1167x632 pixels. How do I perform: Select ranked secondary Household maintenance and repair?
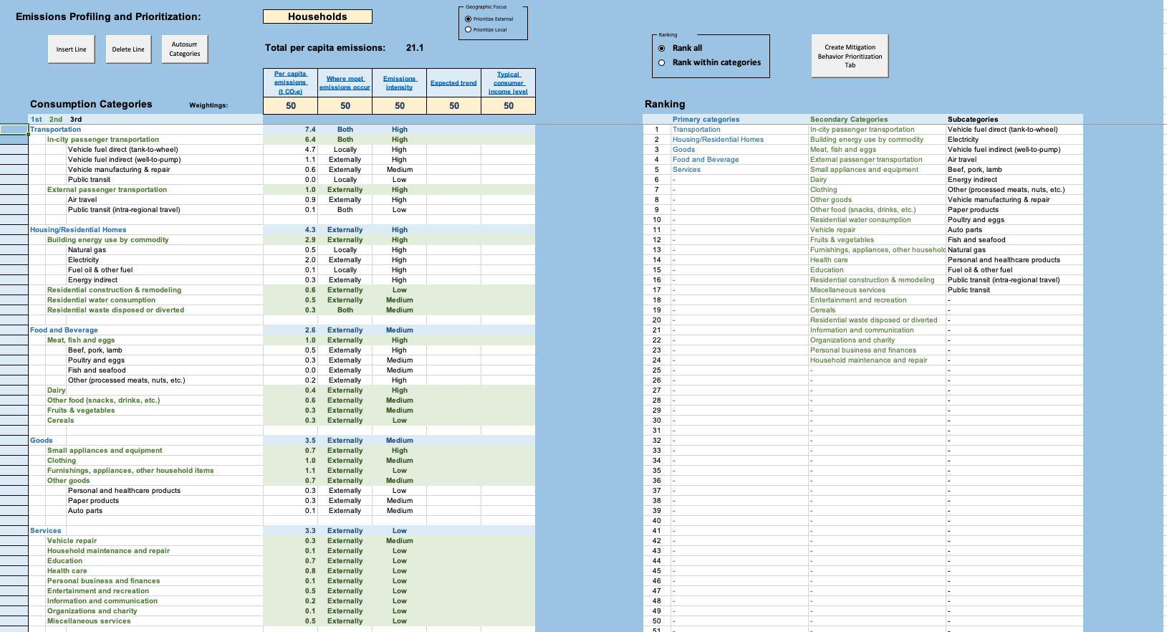(x=868, y=360)
